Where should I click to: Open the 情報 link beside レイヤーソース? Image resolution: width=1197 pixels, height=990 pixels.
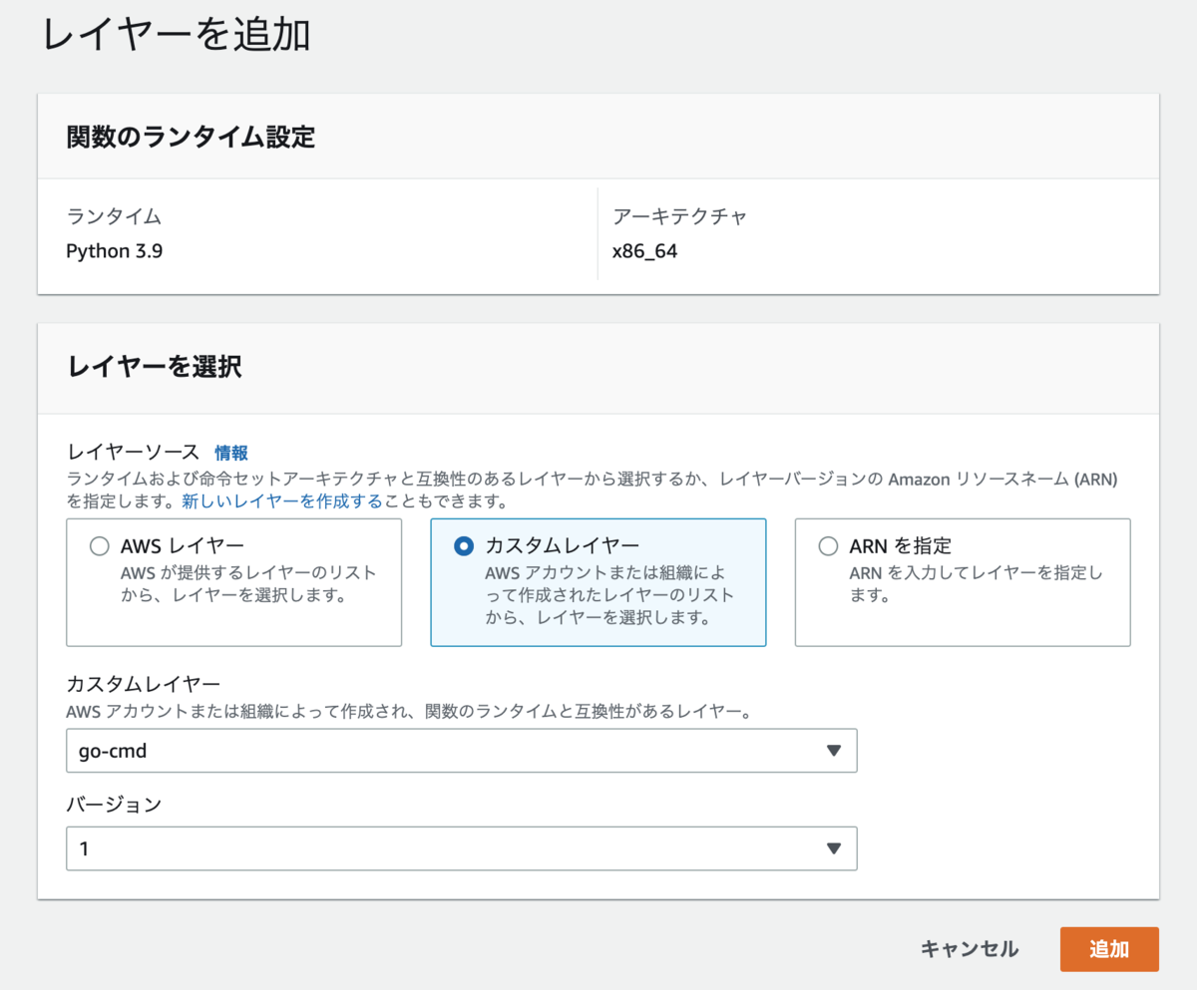click(x=231, y=453)
